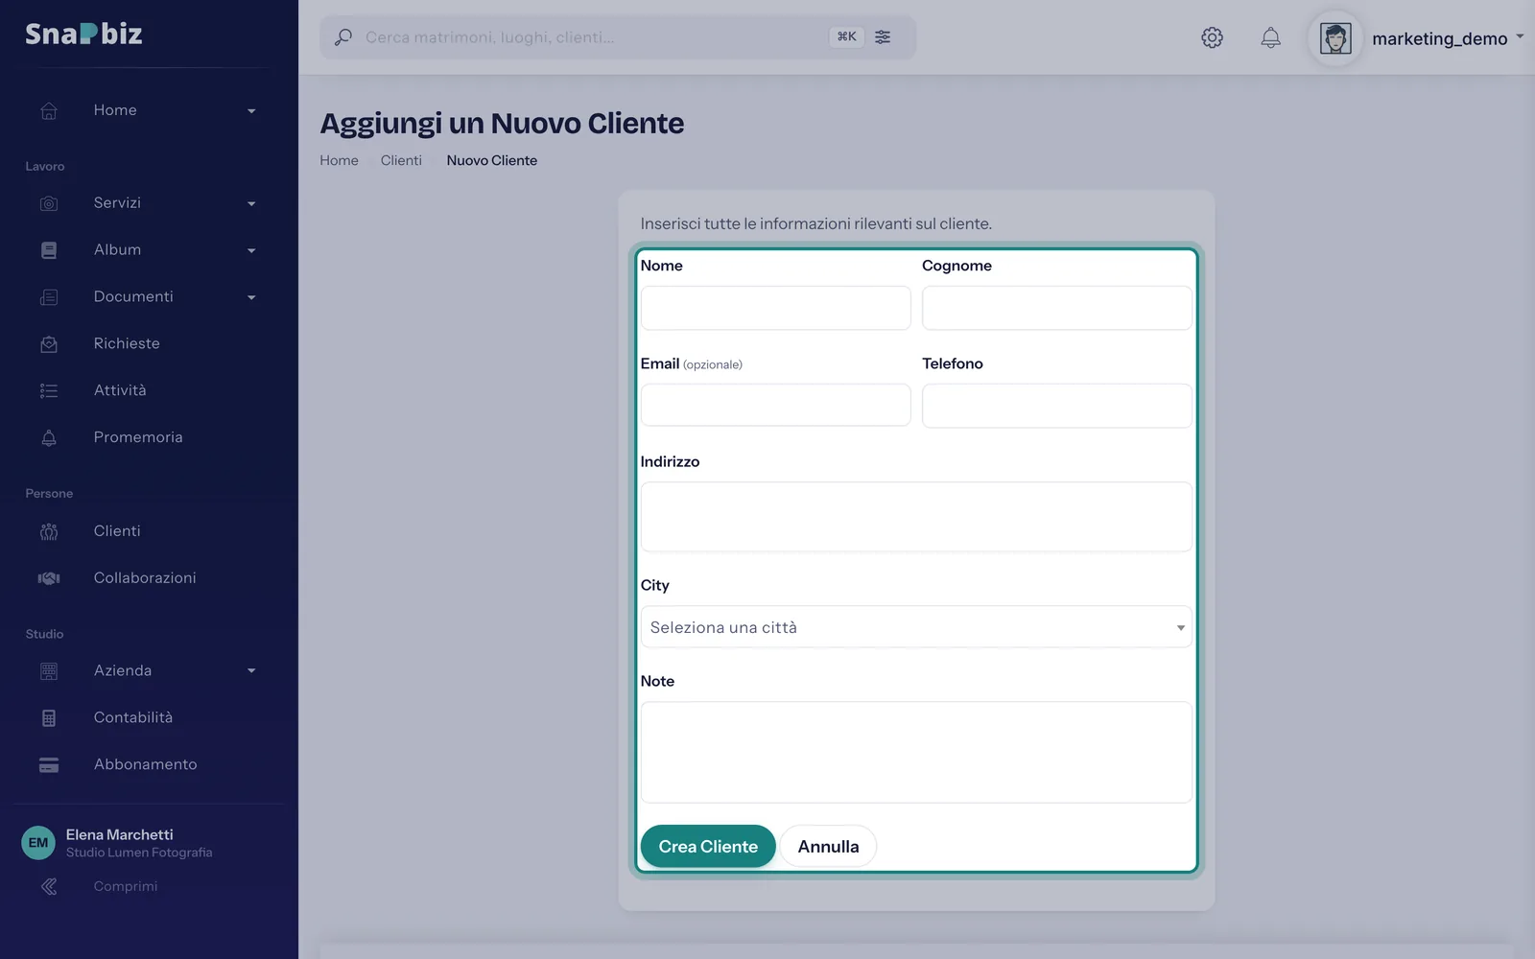Focus the Email input field
The height and width of the screenshot is (959, 1535).
tap(775, 406)
